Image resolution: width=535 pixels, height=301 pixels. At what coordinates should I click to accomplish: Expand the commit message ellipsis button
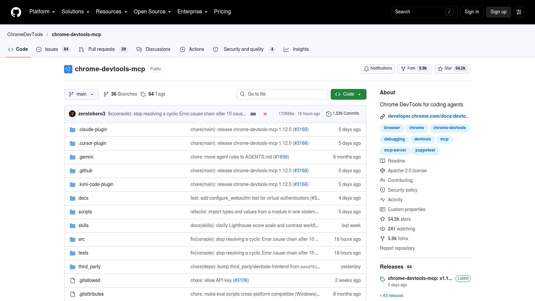[x=253, y=114]
